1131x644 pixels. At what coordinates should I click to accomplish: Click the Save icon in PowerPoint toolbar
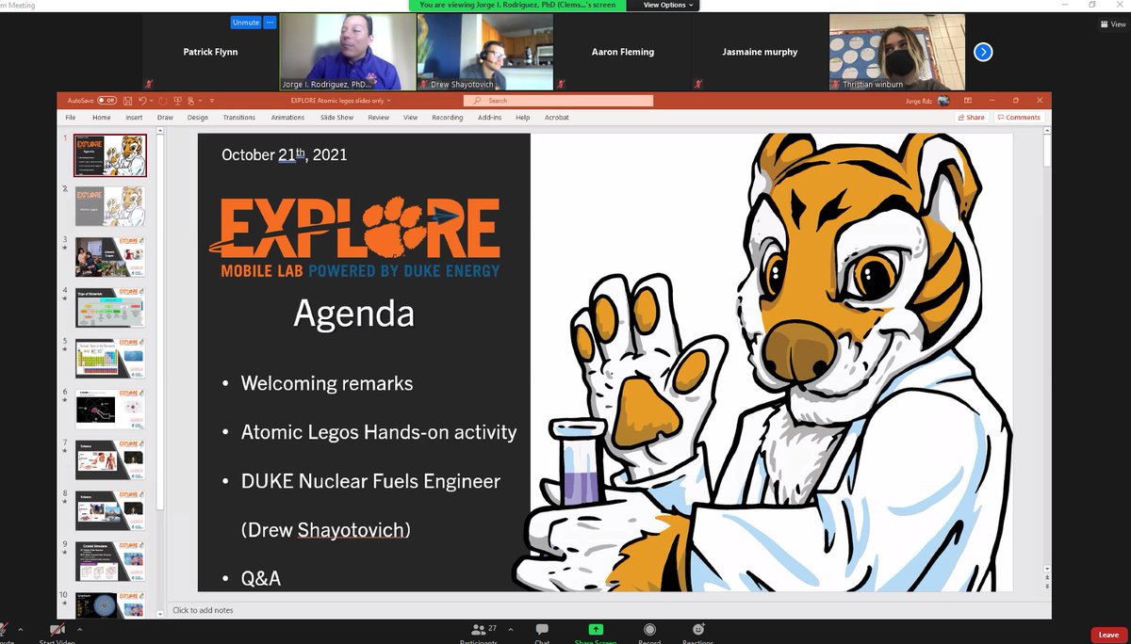pos(126,101)
